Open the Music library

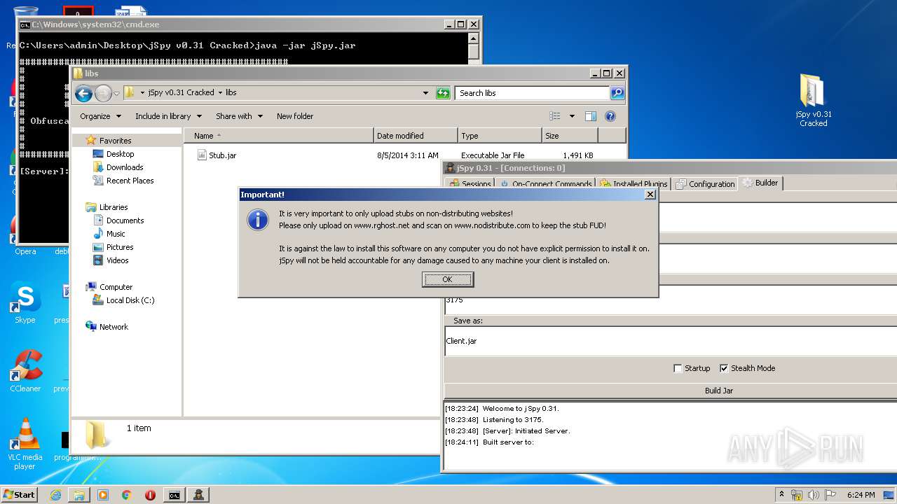(116, 234)
